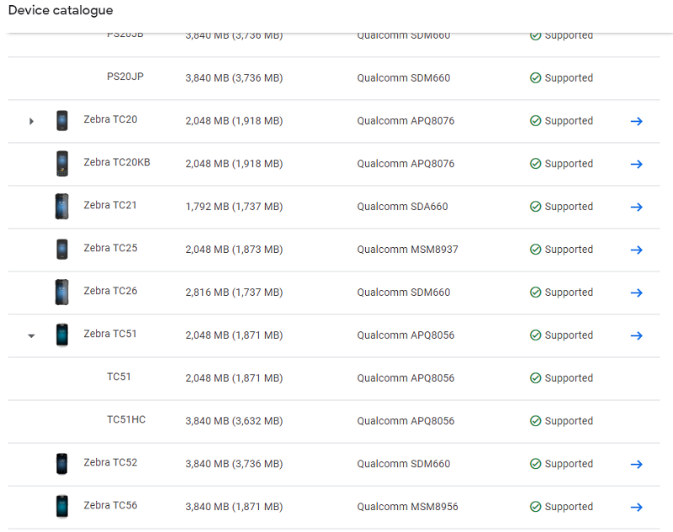Viewport: 673px width, 532px height.
Task: Click the 3,840 MB (3,632 MB) RAM value
Action: pos(234,421)
